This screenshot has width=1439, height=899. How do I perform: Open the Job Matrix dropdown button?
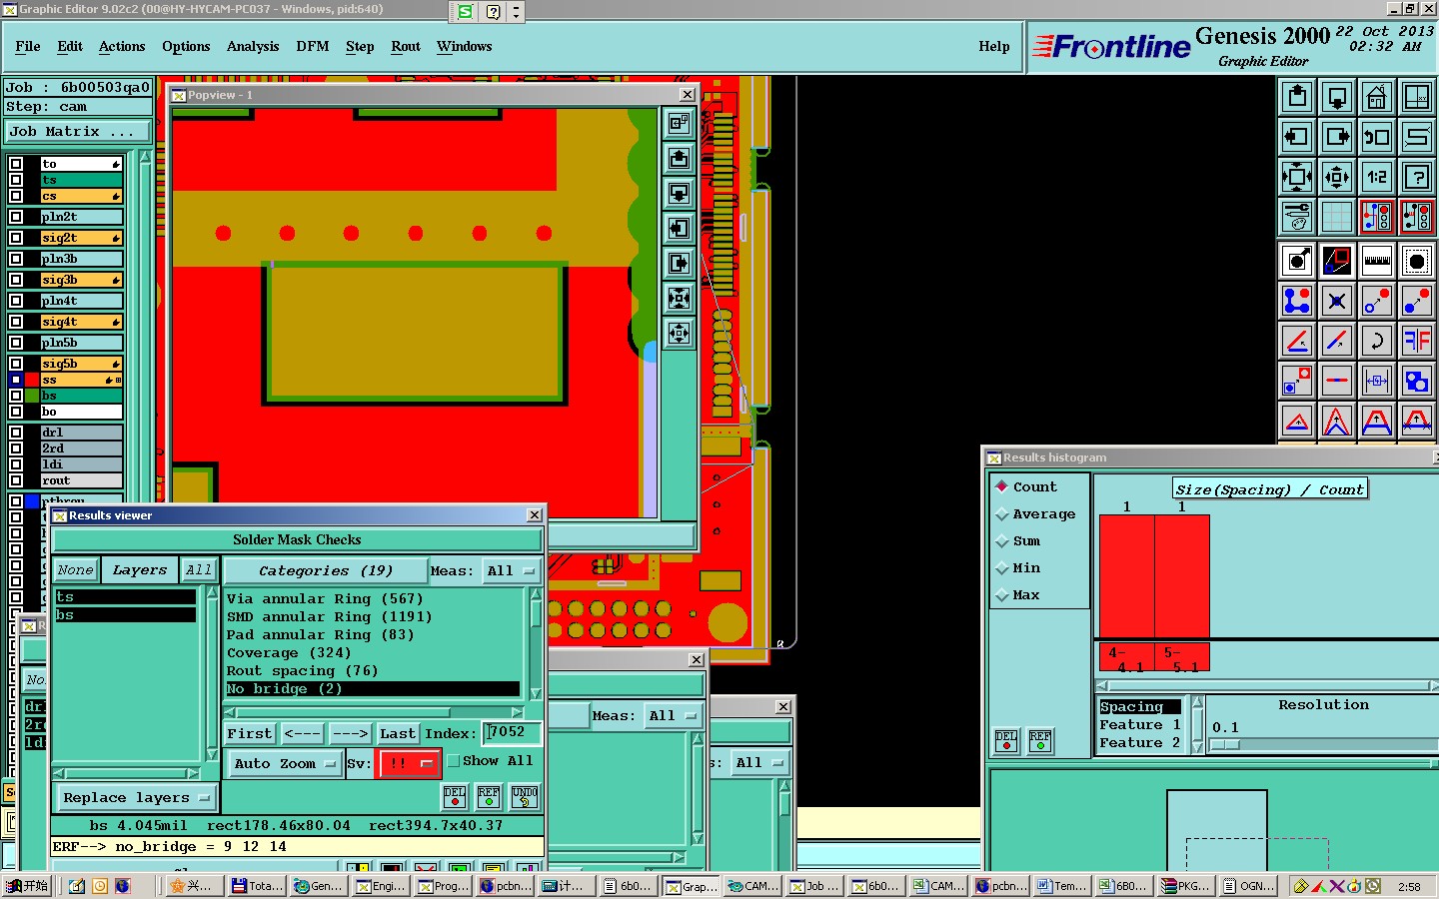[x=79, y=132]
